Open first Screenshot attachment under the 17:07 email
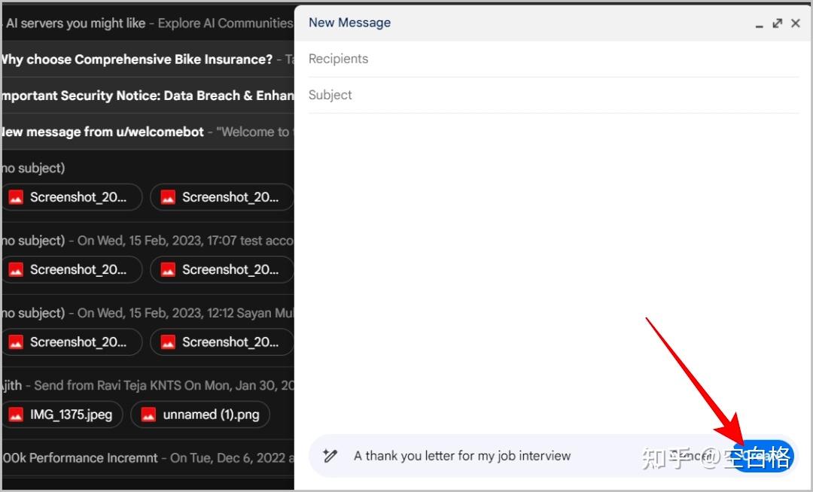 tap(72, 269)
